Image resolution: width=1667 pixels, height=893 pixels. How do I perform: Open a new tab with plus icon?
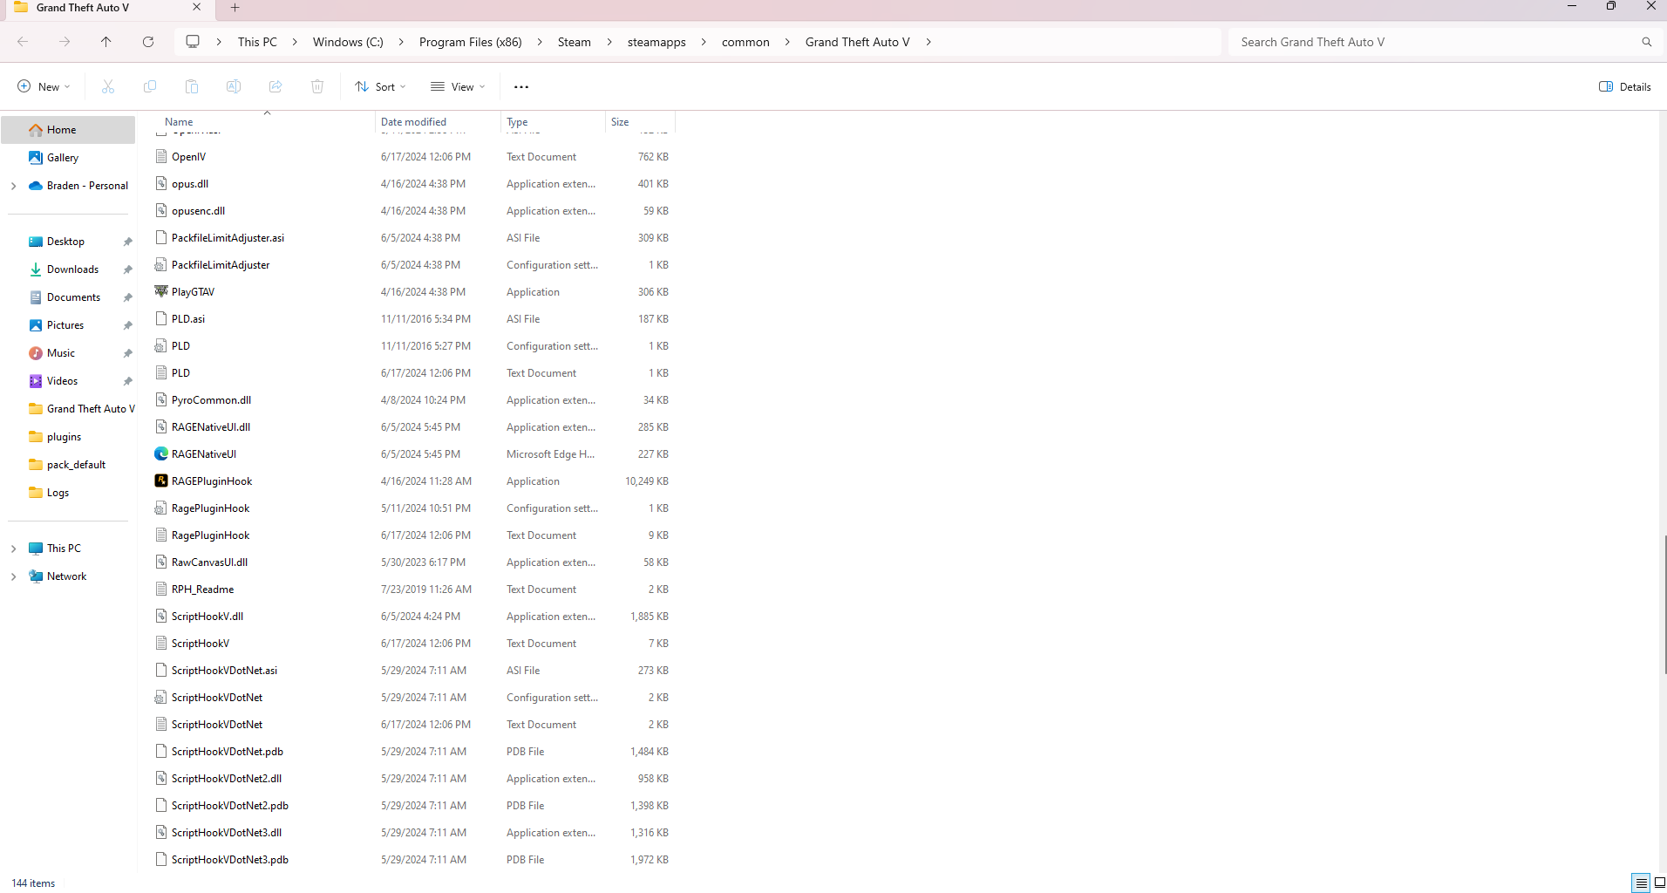pos(235,8)
